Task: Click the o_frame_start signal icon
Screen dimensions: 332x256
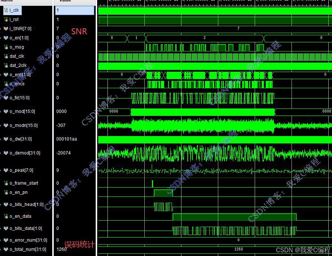Action: pyautogui.click(x=6, y=183)
